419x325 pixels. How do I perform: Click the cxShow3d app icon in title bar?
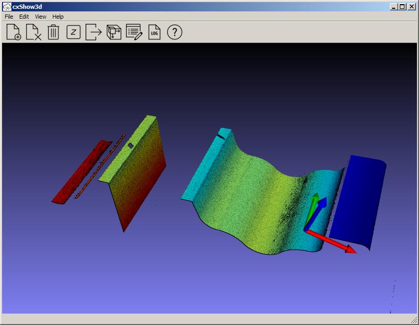tap(7, 7)
